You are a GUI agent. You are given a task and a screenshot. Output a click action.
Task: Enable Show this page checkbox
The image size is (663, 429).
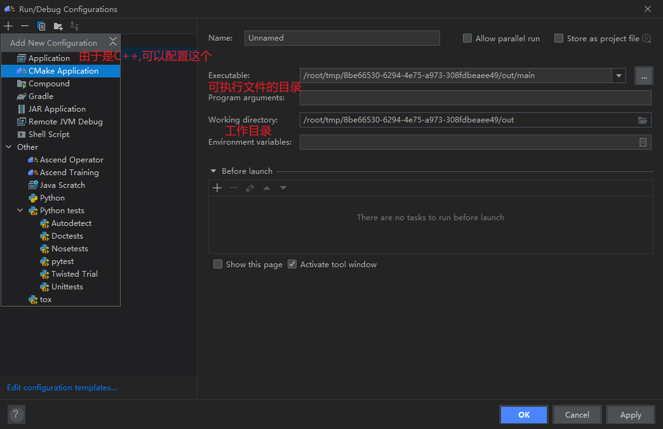point(218,264)
